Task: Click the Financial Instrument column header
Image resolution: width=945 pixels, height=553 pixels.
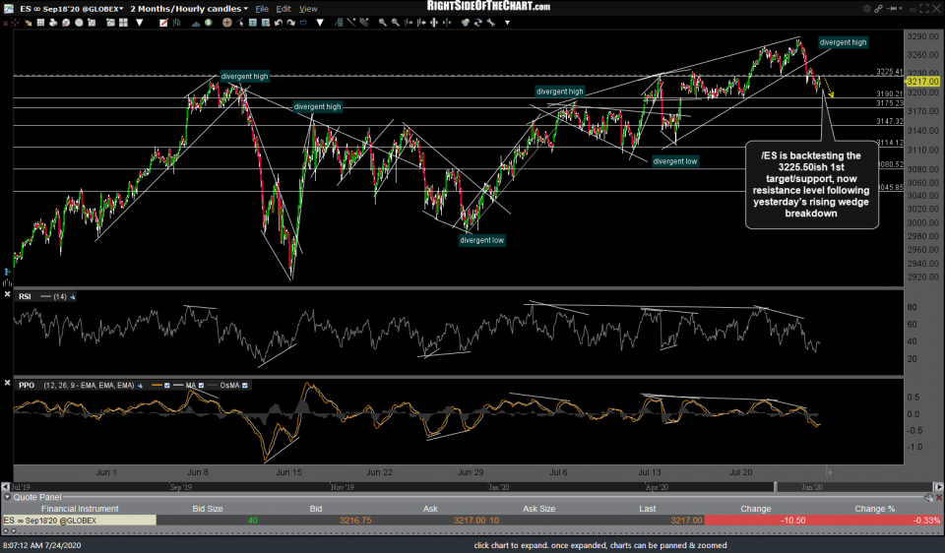Action: (80, 509)
